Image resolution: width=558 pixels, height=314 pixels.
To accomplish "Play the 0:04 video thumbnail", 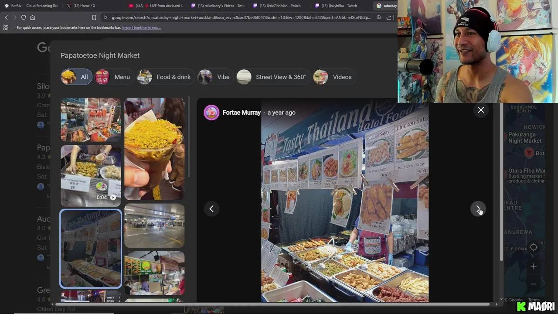I will [x=91, y=175].
